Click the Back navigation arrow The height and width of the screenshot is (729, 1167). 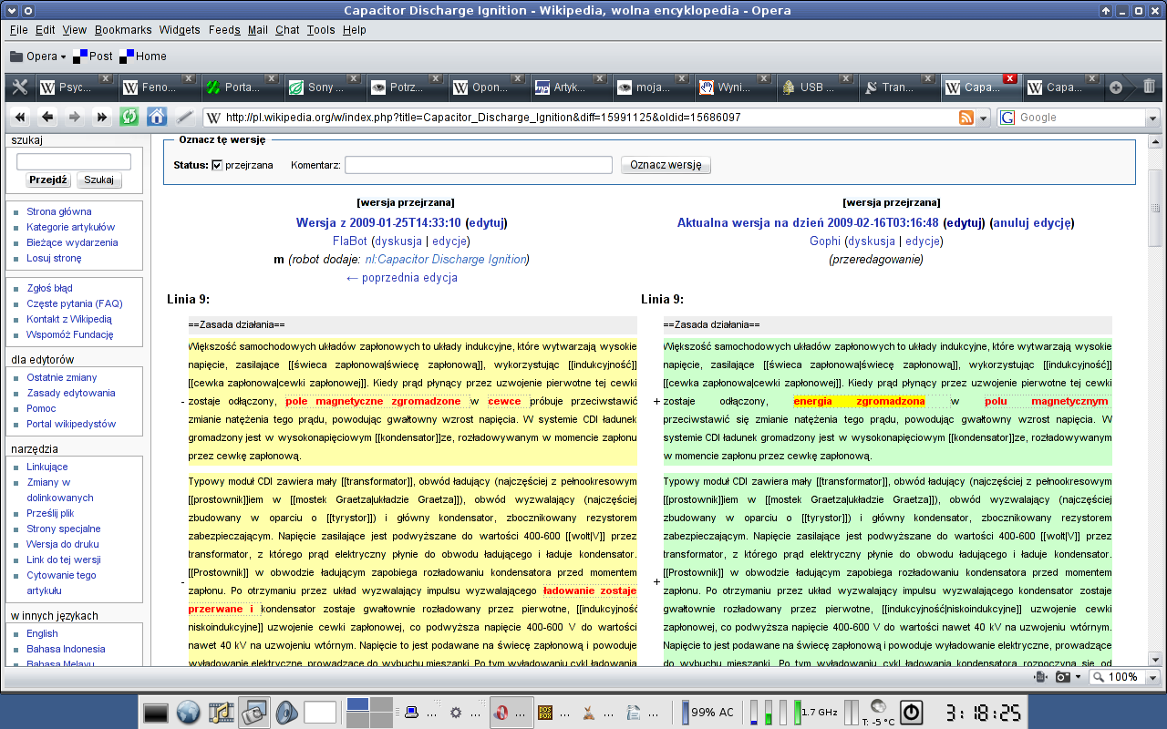click(x=47, y=118)
